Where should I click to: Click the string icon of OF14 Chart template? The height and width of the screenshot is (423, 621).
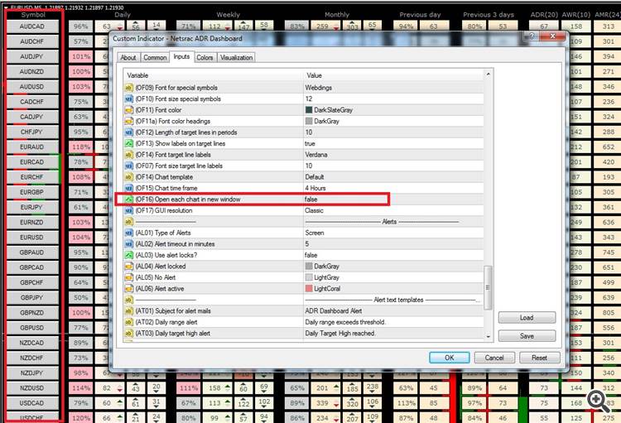(x=128, y=176)
